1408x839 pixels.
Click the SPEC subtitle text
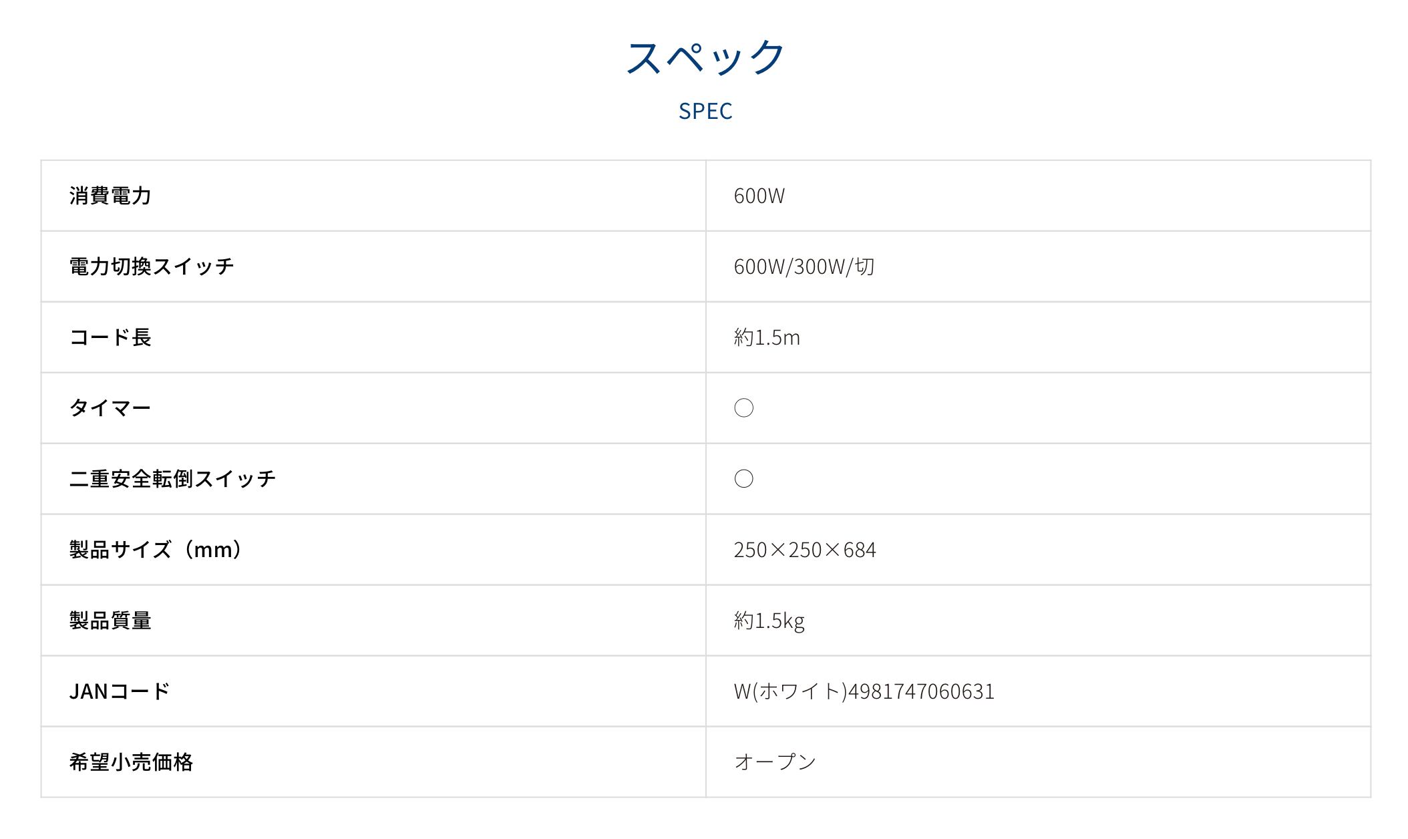coord(705,111)
